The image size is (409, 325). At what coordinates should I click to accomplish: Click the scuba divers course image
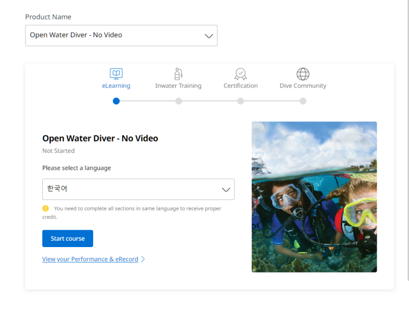314,197
